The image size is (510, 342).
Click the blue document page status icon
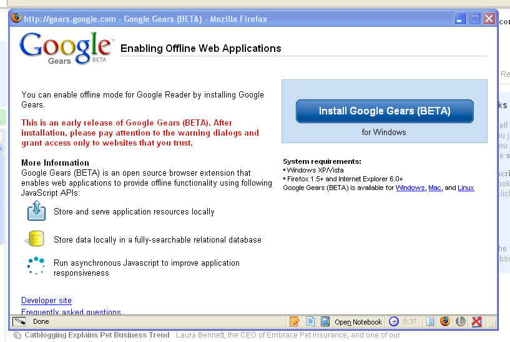310,322
